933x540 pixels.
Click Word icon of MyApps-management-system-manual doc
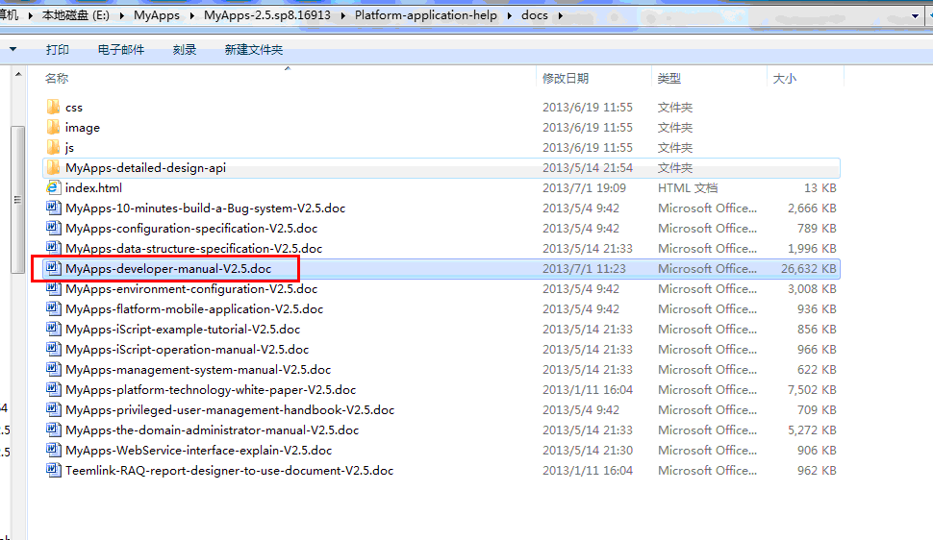click(x=54, y=370)
